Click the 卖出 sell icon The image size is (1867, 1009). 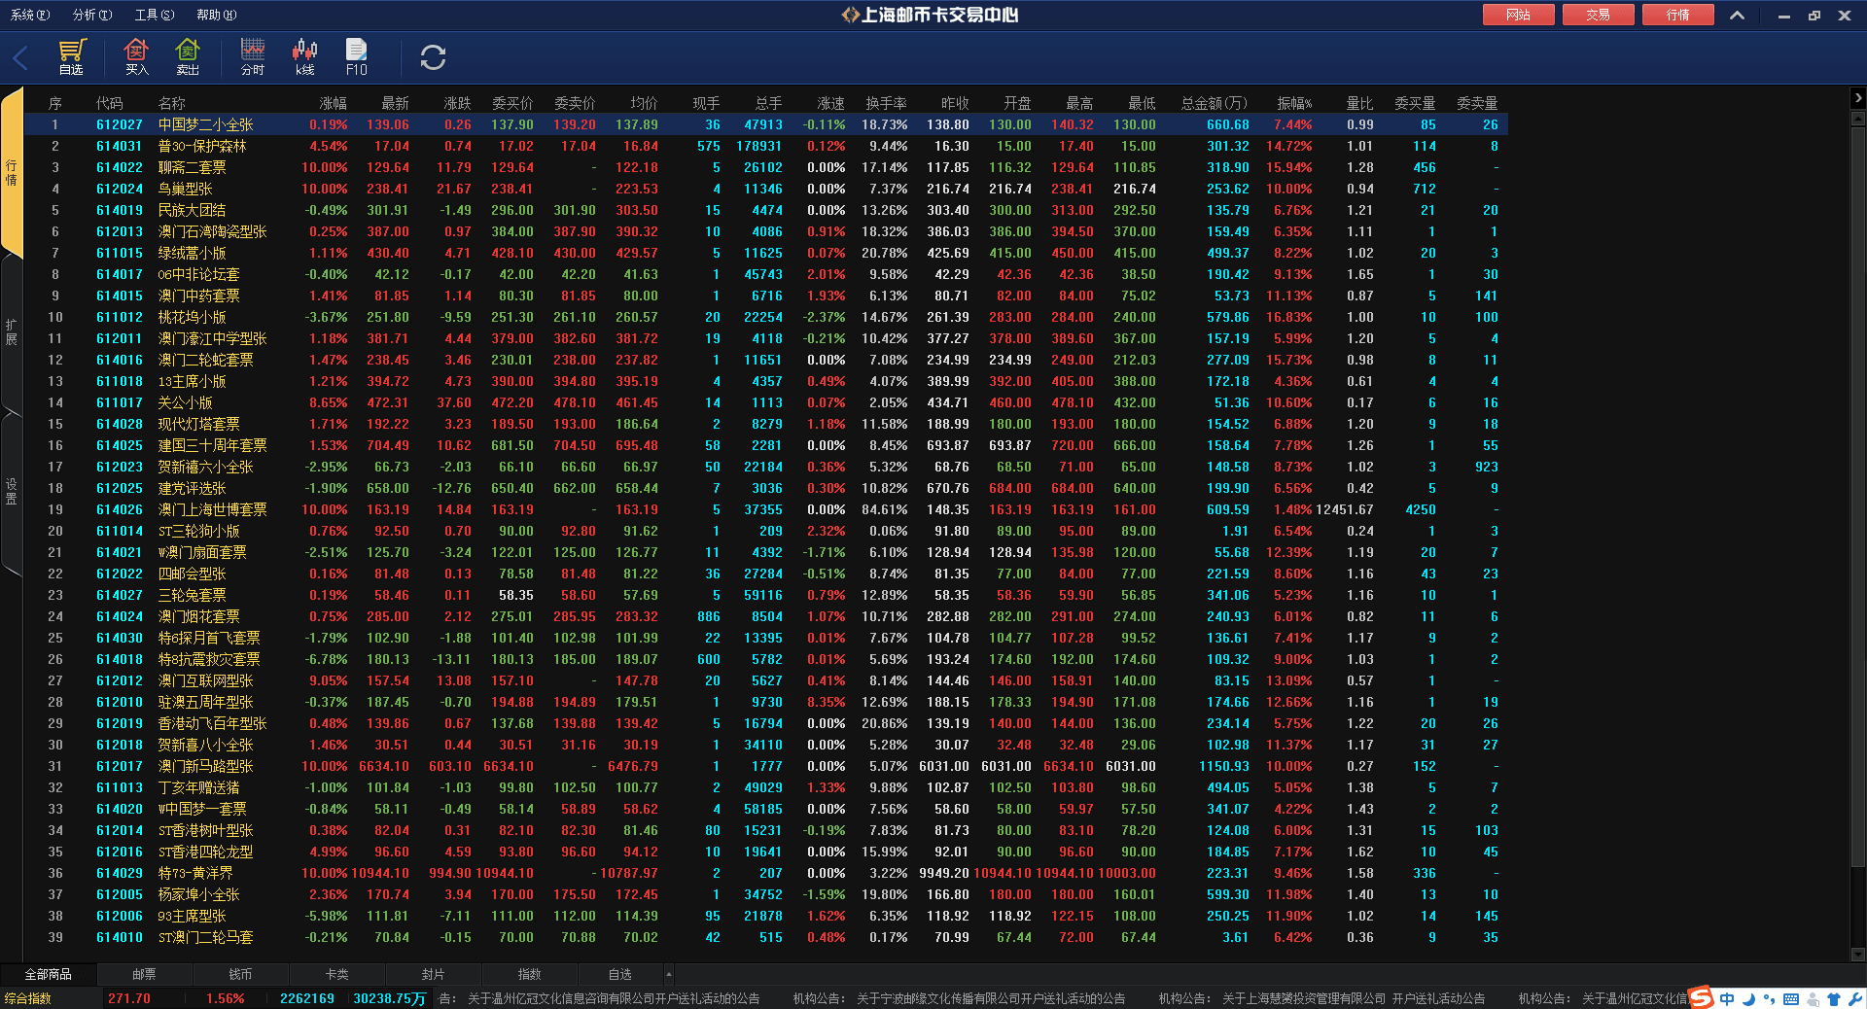click(188, 56)
